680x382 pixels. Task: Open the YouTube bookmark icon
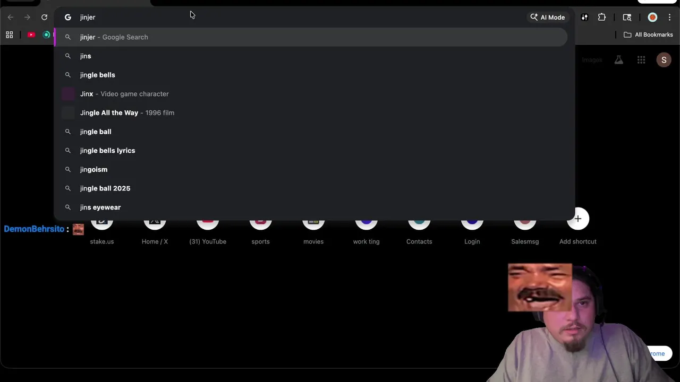pos(31,35)
